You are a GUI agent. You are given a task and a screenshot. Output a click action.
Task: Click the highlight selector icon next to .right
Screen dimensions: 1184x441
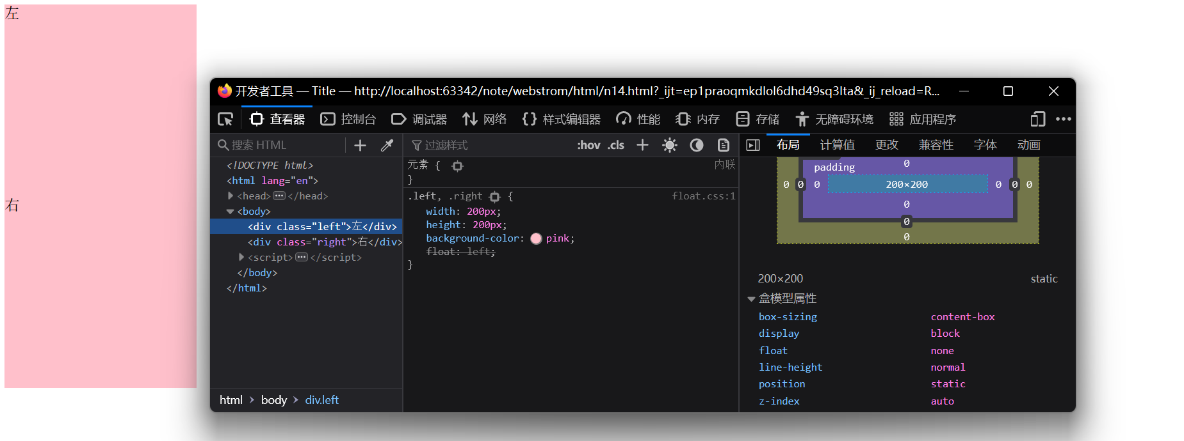(494, 197)
